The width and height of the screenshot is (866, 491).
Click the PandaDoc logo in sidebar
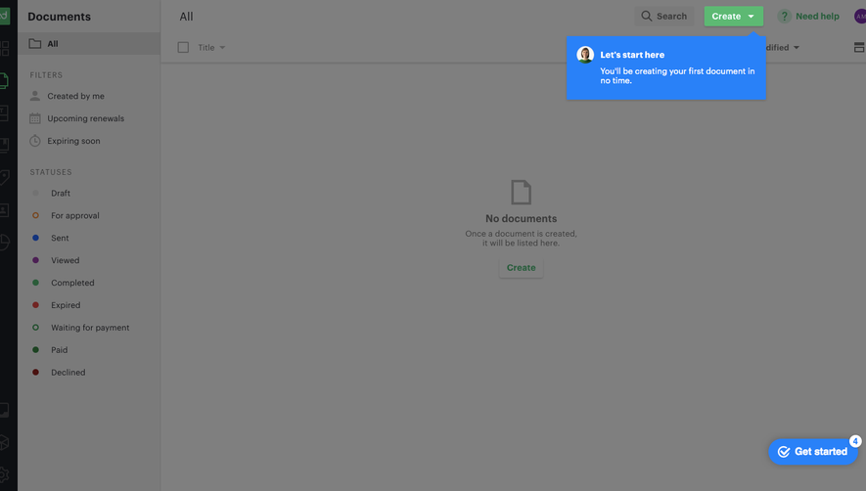[5, 16]
